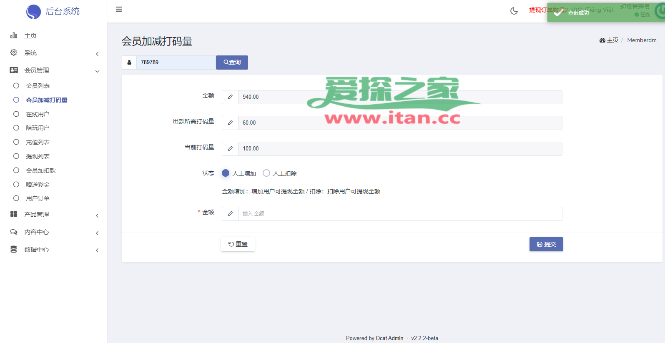
Task: Click the 查询 search button
Action: (232, 63)
